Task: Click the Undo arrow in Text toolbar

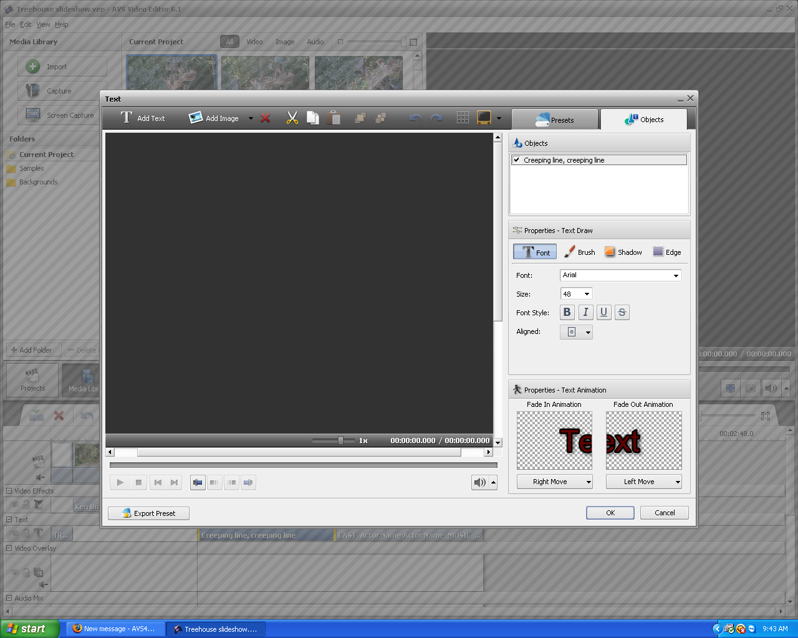Action: coord(415,118)
